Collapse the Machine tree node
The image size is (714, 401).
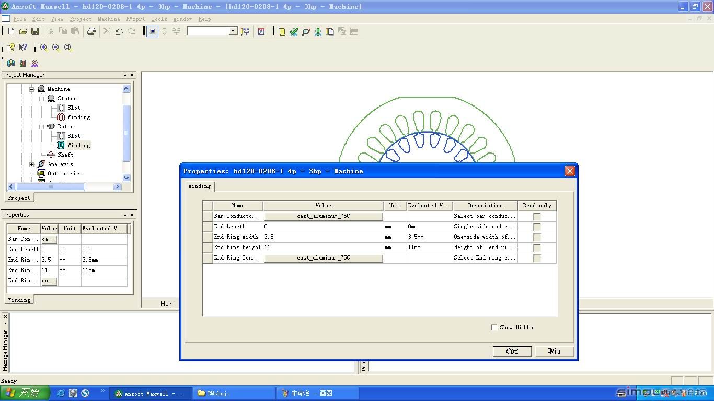[31, 89]
